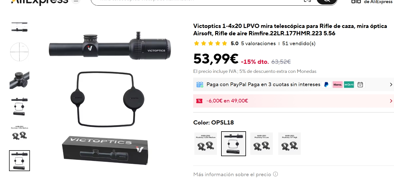Image resolution: width=394 pixels, height=181 pixels.
Task: Click the QR code app icon
Action: click(x=356, y=1)
